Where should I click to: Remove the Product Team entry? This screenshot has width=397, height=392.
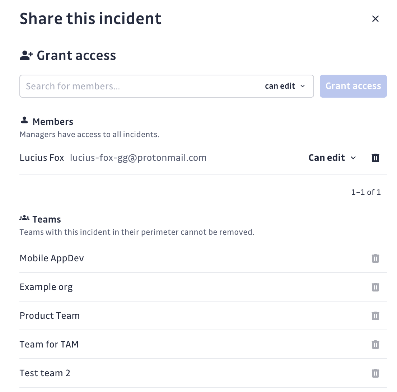[375, 316]
